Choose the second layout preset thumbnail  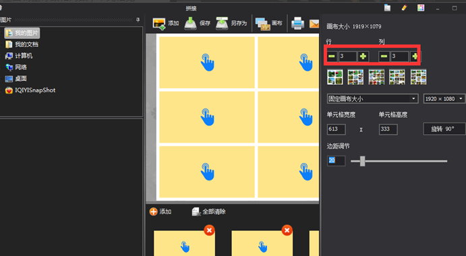point(355,77)
